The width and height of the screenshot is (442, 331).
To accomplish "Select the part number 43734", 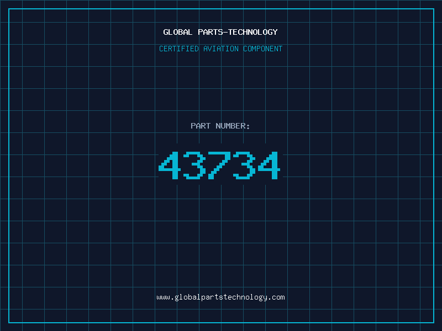I will pos(219,165).
